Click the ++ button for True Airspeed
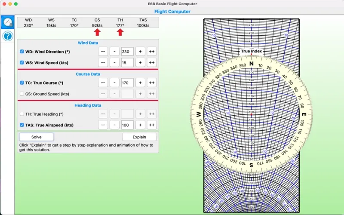This screenshot has height=215, width=344. click(152, 125)
